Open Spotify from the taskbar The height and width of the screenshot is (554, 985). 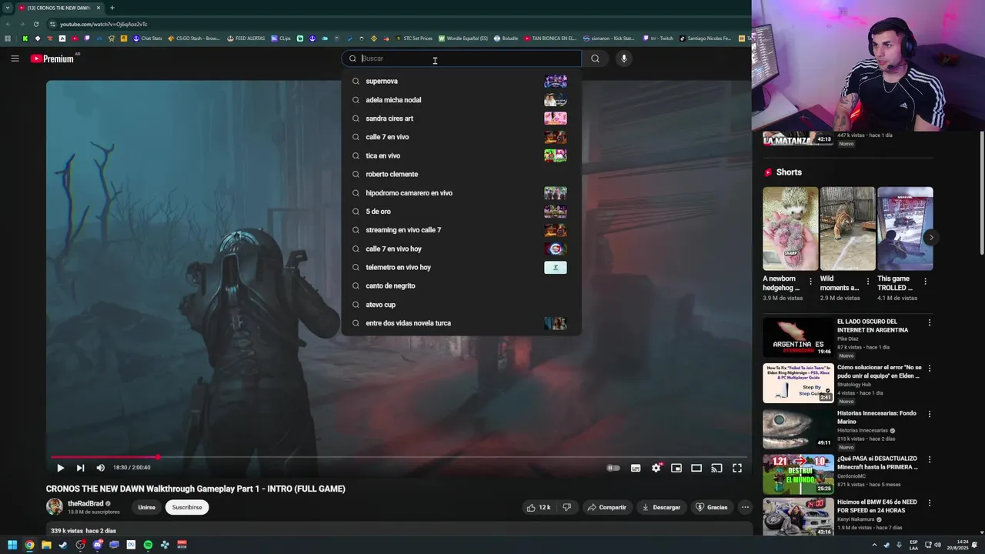(148, 545)
